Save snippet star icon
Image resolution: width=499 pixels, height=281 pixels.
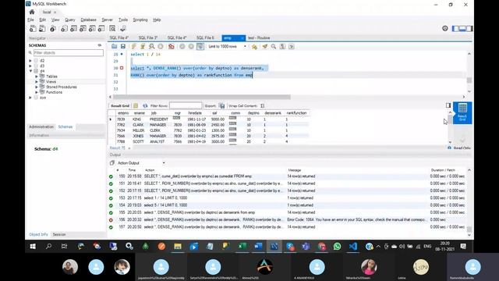pos(254,47)
